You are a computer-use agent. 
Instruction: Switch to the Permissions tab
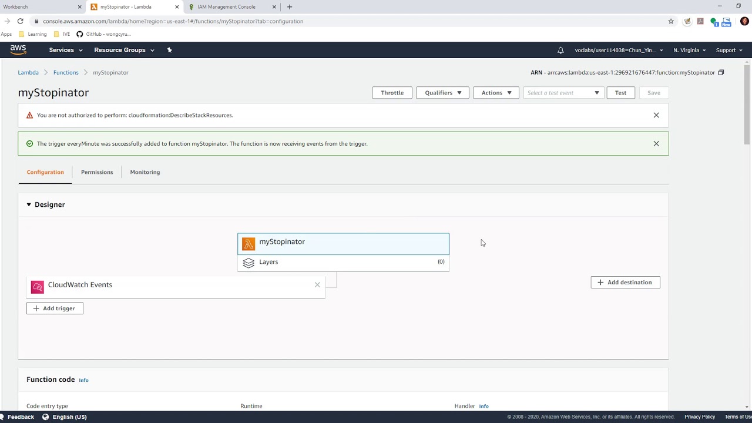[x=97, y=172]
